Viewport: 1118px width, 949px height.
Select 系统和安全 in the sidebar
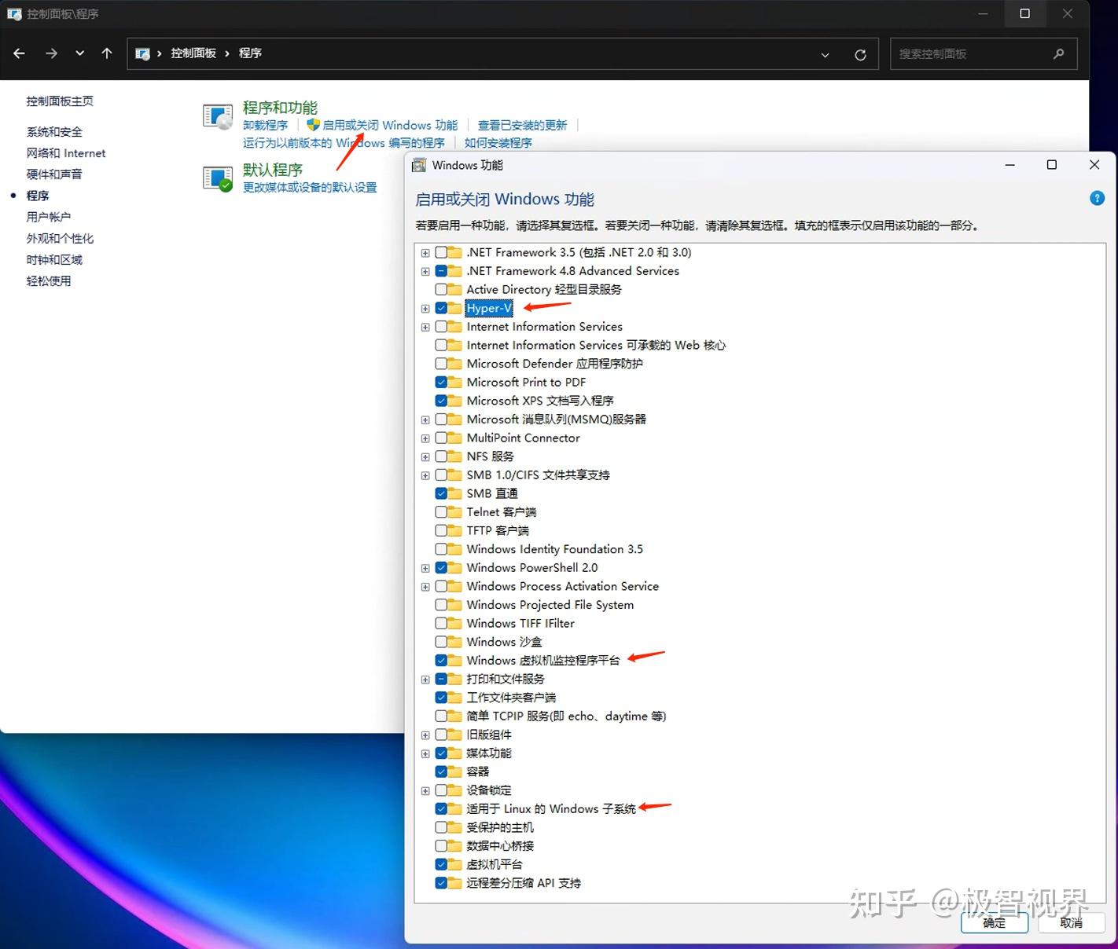[x=53, y=131]
